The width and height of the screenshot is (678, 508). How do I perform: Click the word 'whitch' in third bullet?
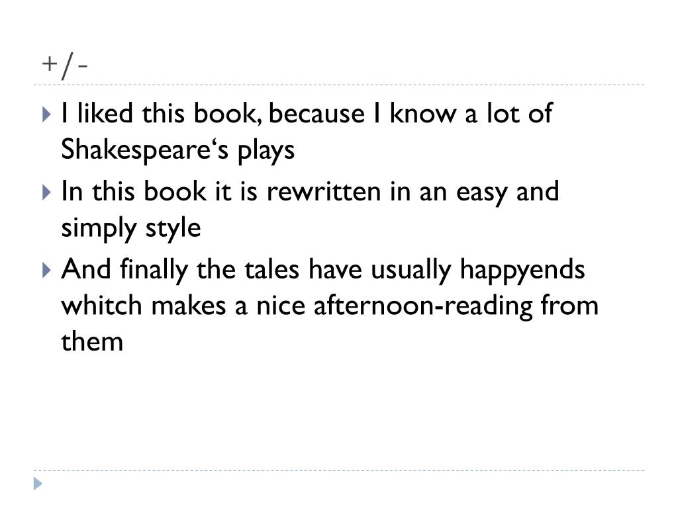(x=101, y=306)
